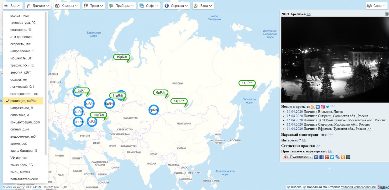Open the Справка menu
This screenshot has height=190, width=389.
tap(176, 6)
